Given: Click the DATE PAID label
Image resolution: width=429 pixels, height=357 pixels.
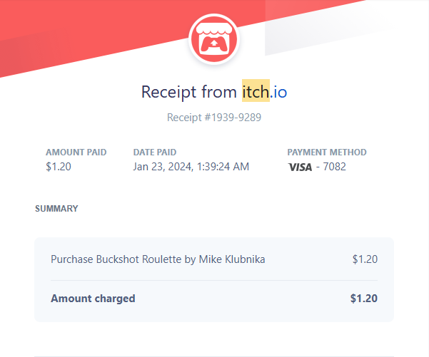Looking at the screenshot, I should (x=155, y=152).
